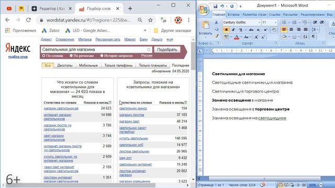Click the Word Office button orb

tap(203, 9)
